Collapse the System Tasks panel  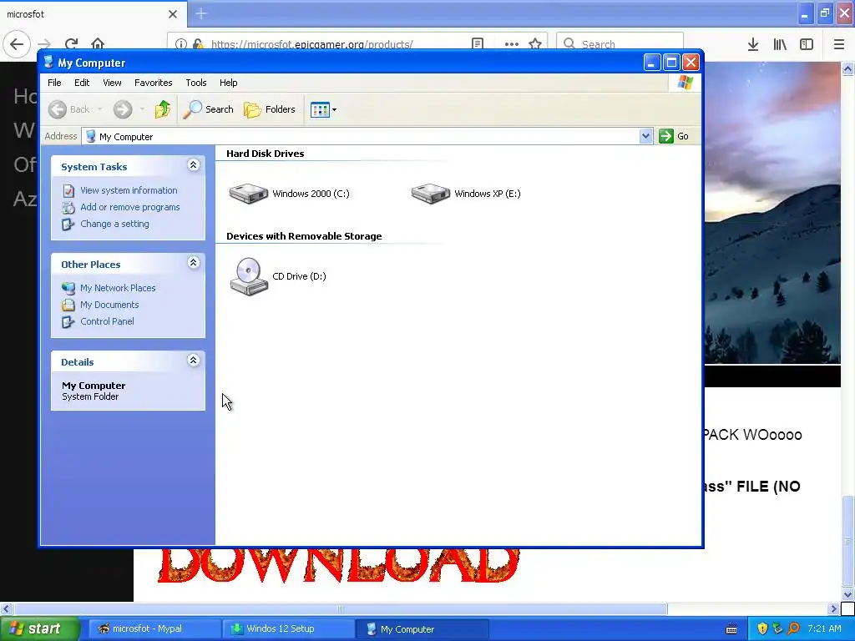193,165
